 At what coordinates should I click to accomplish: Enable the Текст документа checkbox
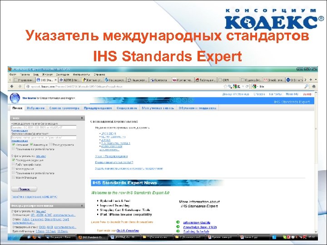click(50, 144)
